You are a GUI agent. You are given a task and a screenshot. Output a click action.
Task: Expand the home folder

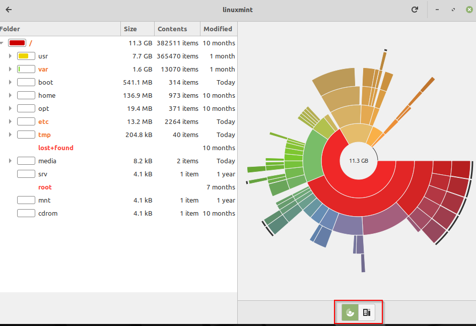(x=10, y=95)
